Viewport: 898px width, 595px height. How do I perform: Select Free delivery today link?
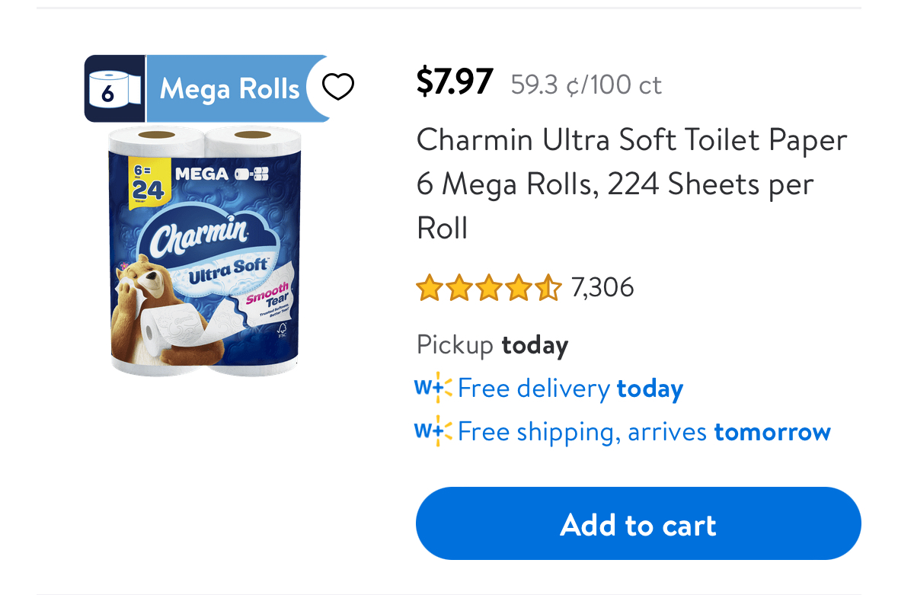(x=570, y=389)
